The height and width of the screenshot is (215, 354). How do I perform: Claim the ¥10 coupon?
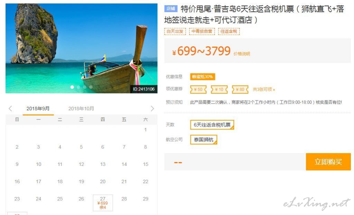[x=219, y=89]
